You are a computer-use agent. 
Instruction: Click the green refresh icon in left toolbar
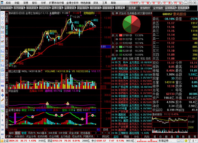pyautogui.click(x=2, y=111)
